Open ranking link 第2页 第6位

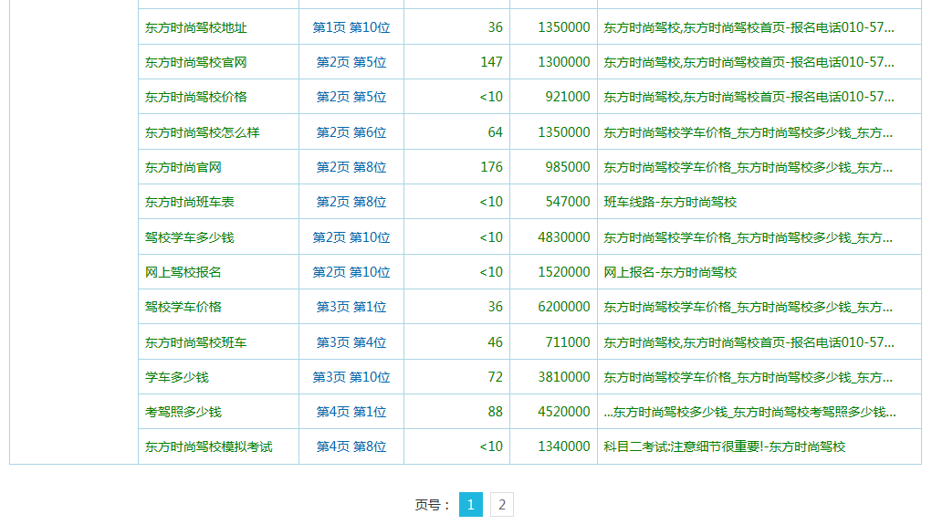(x=351, y=132)
